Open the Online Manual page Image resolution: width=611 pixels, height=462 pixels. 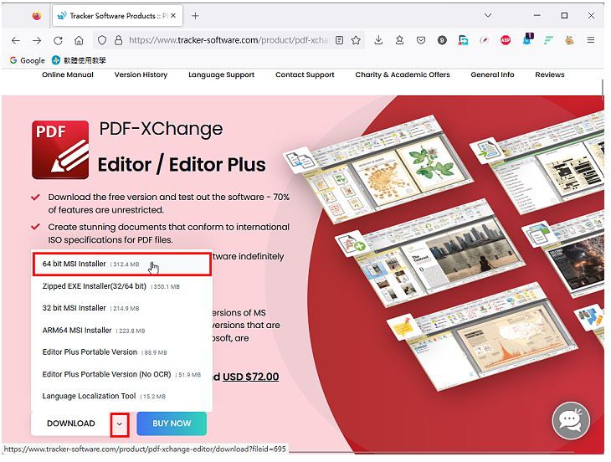coord(68,74)
